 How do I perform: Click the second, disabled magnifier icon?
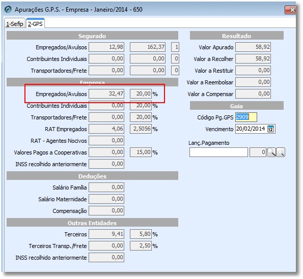[x=281, y=152]
